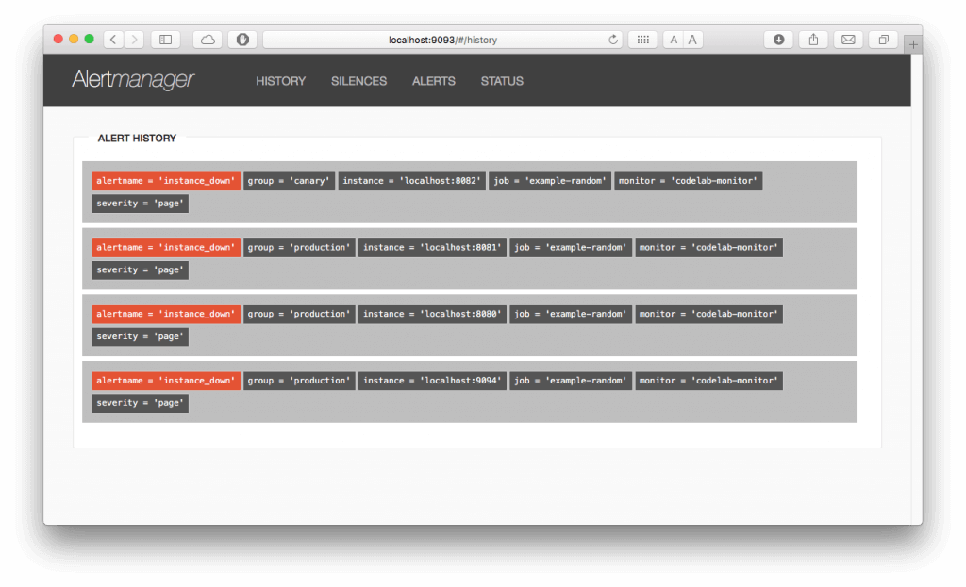Increase text size with large A icon
Image resolution: width=966 pixels, height=587 pixels.
[691, 39]
